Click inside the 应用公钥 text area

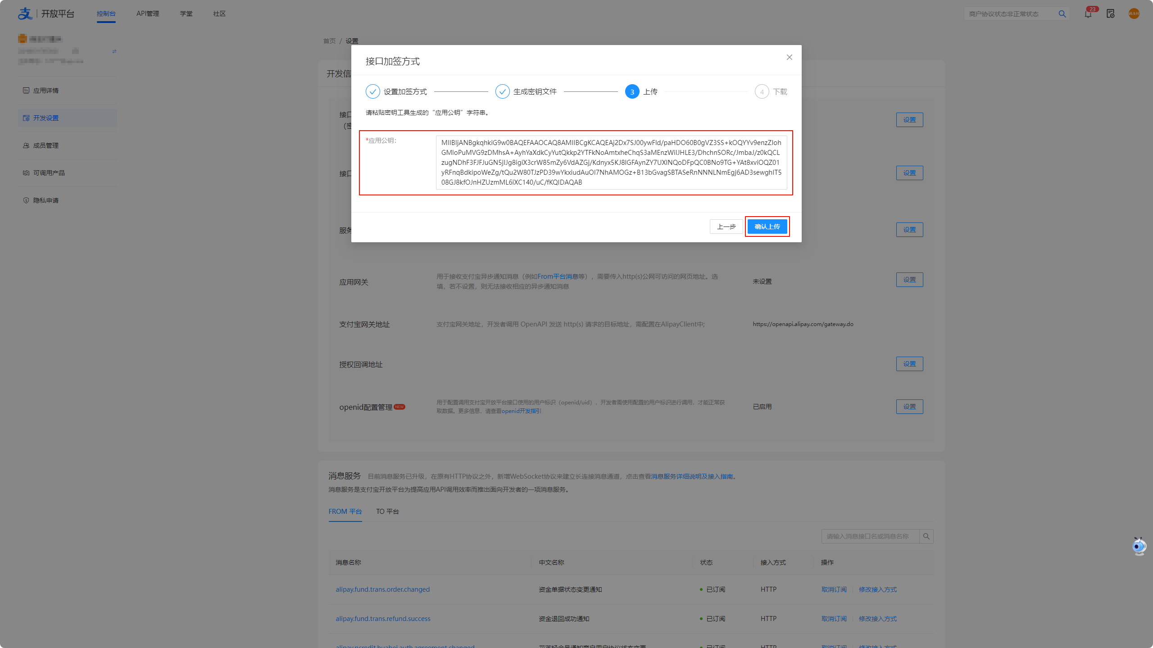pyautogui.click(x=611, y=162)
